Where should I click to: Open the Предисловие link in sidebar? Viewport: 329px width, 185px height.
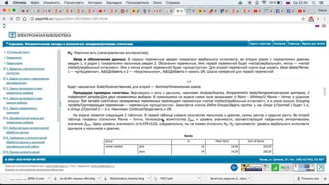(14, 63)
